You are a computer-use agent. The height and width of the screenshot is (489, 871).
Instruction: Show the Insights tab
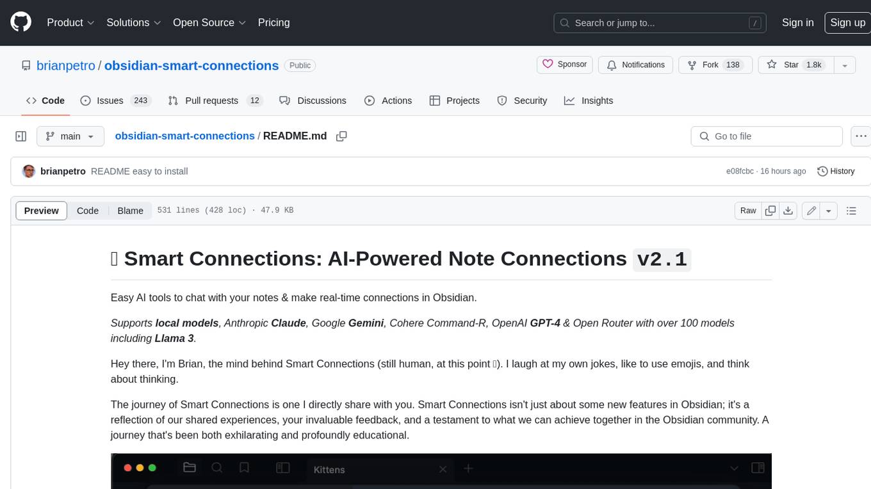tap(589, 100)
